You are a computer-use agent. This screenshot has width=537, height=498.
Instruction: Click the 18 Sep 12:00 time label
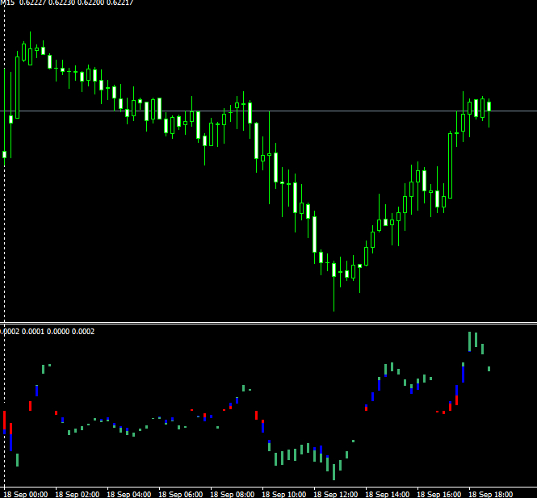coord(336,493)
